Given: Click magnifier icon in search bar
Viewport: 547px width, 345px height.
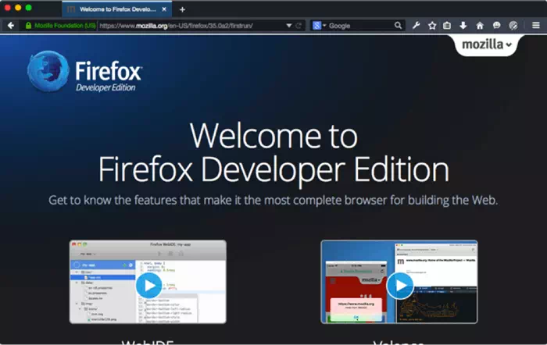Looking at the screenshot, I should 398,25.
